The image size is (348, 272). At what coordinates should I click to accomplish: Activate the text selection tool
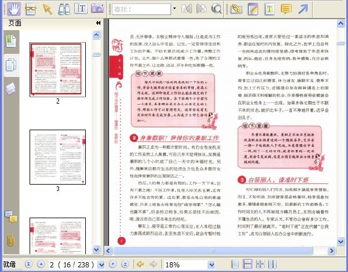pos(81,9)
